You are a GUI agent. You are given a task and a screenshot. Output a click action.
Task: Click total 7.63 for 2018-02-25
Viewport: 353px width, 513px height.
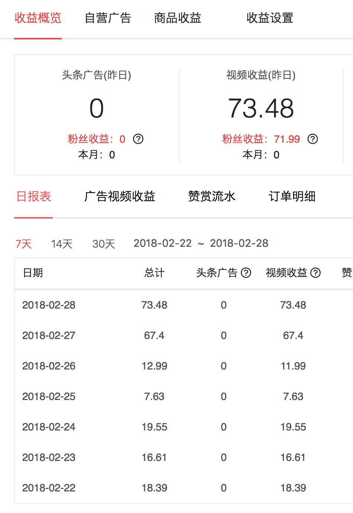(x=154, y=397)
